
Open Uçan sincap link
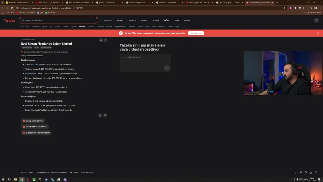click(x=31, y=74)
